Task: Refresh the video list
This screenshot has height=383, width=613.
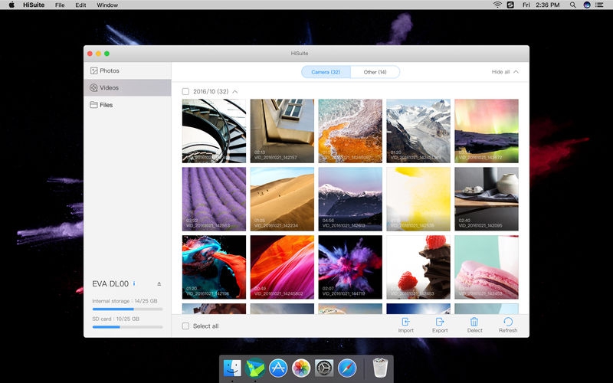Action: click(x=507, y=322)
